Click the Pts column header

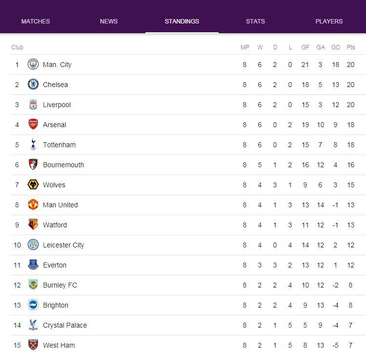click(350, 47)
